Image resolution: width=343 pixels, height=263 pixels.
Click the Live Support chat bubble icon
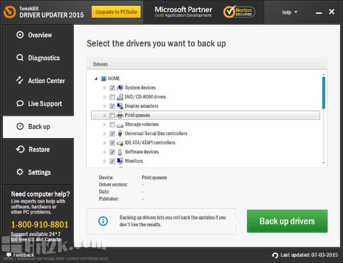(x=20, y=104)
